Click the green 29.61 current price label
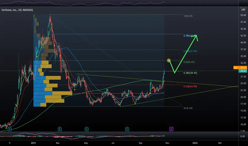 click(243, 71)
